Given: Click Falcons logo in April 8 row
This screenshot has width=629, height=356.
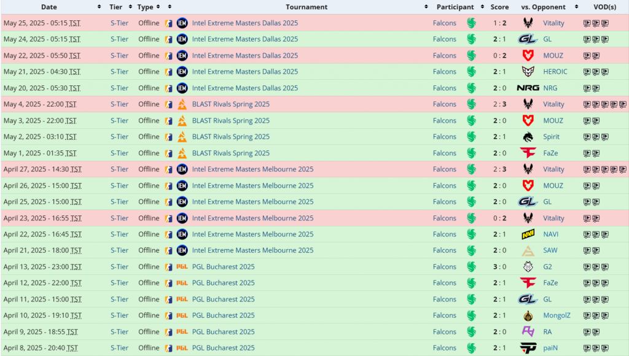Looking at the screenshot, I should pyautogui.click(x=471, y=348).
